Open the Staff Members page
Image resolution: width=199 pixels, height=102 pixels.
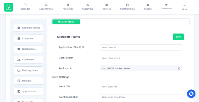(127, 7)
